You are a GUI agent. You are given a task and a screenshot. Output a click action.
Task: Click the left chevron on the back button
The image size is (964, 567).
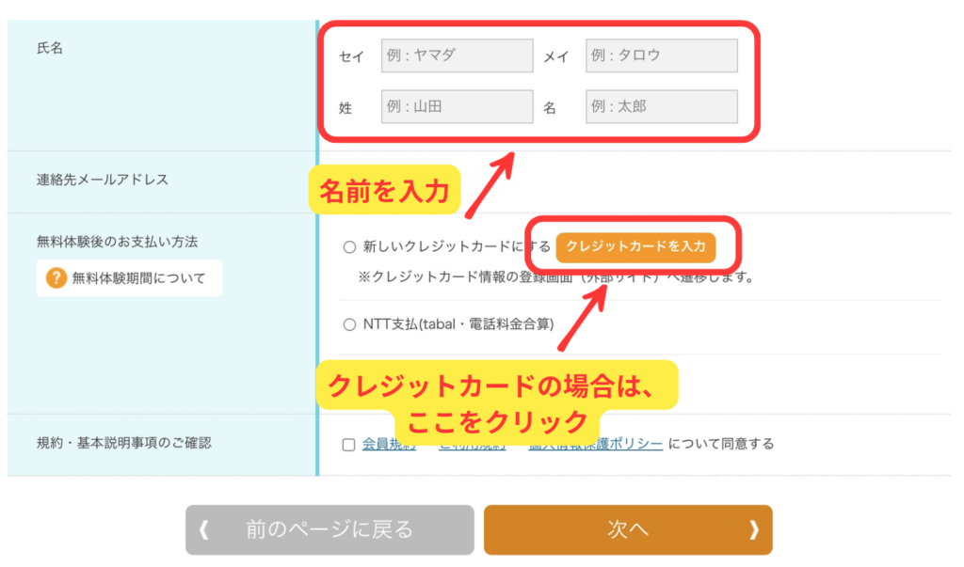point(203,530)
